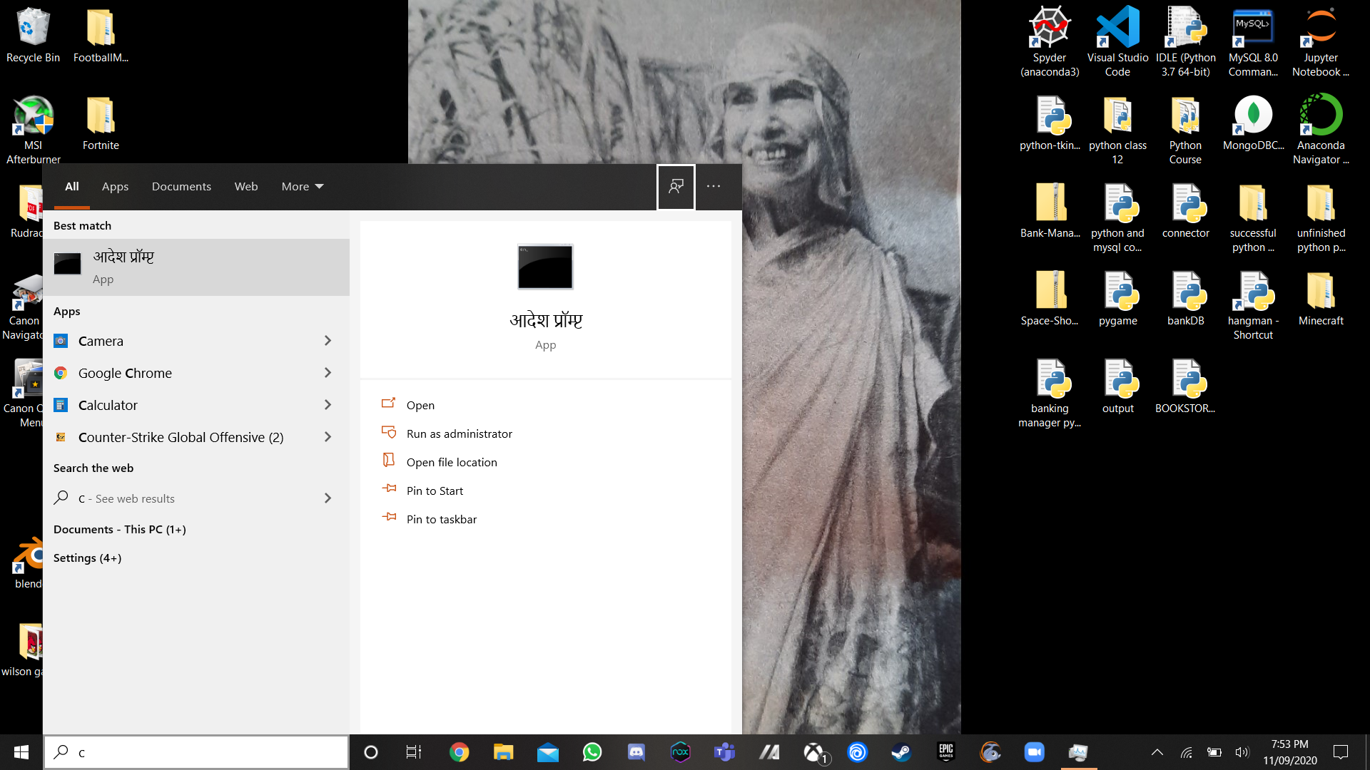The image size is (1370, 770).
Task: Click Open file location action
Action: [x=451, y=462]
